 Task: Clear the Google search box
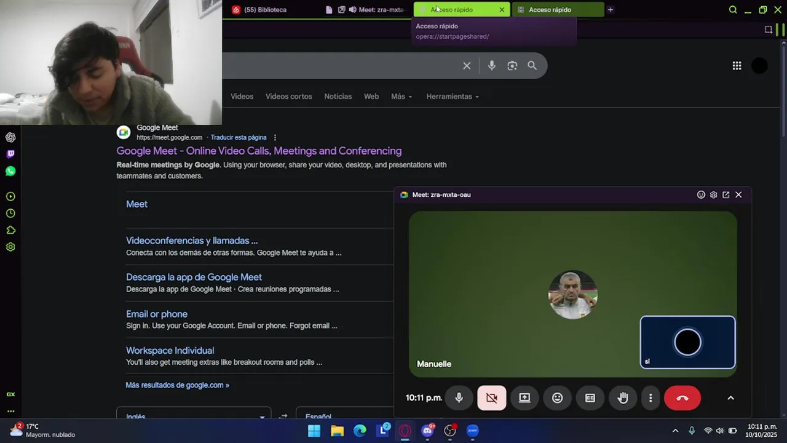point(467,66)
